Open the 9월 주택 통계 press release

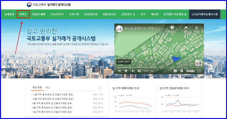[53, 103]
